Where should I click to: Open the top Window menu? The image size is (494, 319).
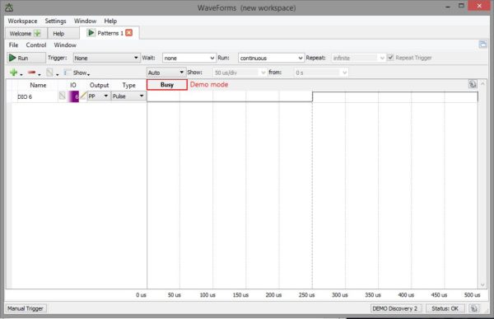pyautogui.click(x=85, y=21)
